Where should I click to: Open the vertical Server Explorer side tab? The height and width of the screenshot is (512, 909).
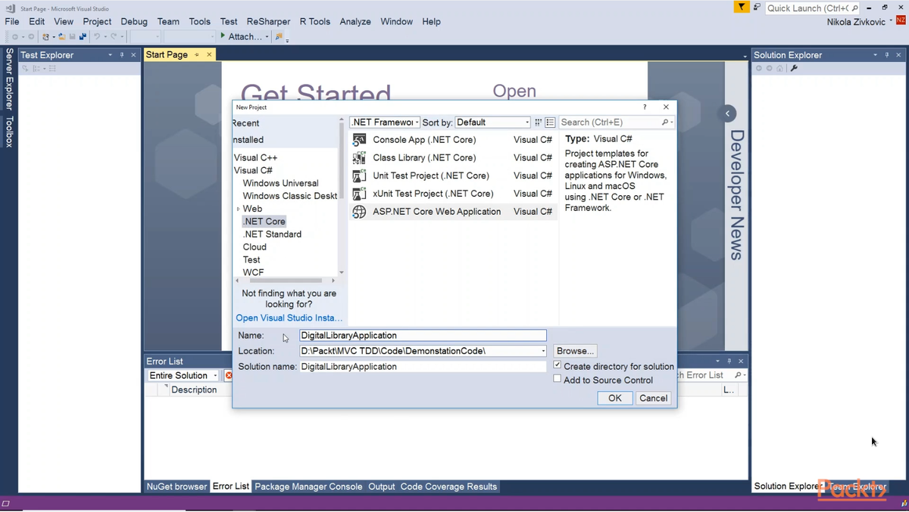[9, 80]
